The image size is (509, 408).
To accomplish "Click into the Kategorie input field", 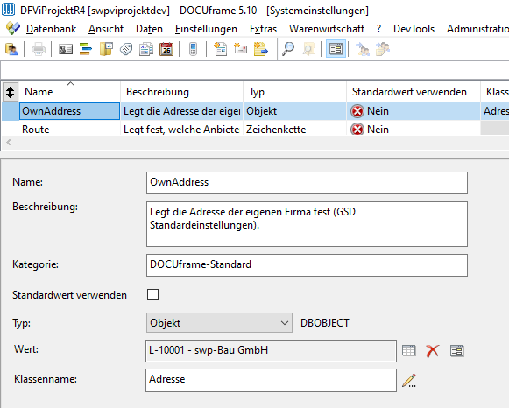I will (x=307, y=265).
